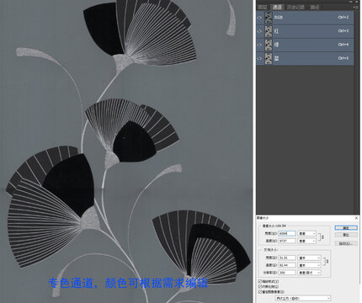Viewport: 362px width, 303px height.
Task: Open the resolution unit dropdown
Action: [x=310, y=273]
